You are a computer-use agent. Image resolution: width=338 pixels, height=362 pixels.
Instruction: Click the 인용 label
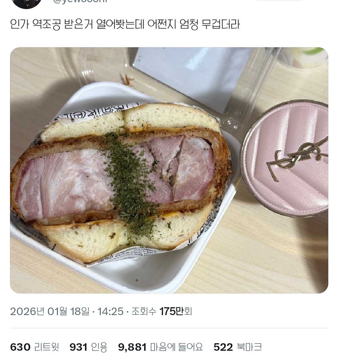(99, 347)
